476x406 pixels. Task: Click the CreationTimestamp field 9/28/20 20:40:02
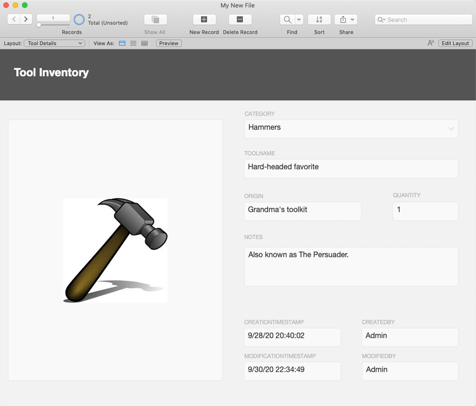[293, 337]
